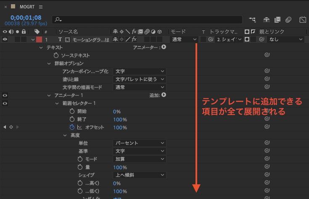Close the MOGRT timeline tab
This screenshot has height=199, width=309.
tap(5, 7)
